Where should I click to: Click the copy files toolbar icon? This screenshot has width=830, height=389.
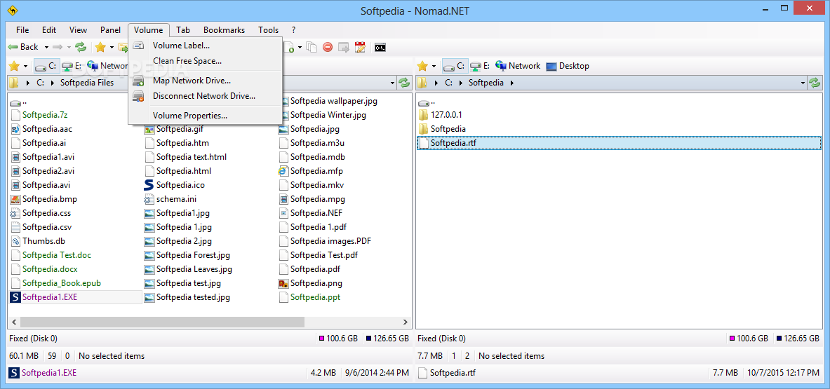(x=312, y=47)
